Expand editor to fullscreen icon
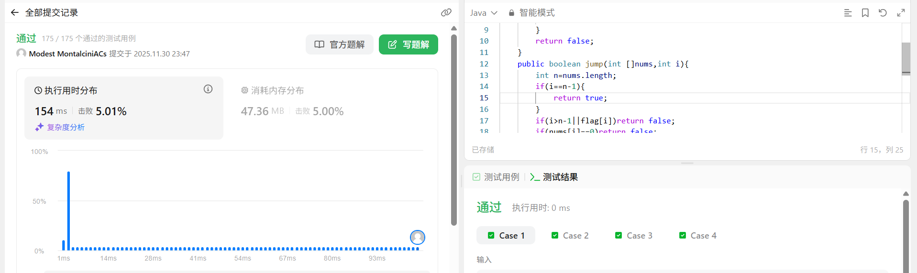The height and width of the screenshot is (273, 917). pos(901,13)
